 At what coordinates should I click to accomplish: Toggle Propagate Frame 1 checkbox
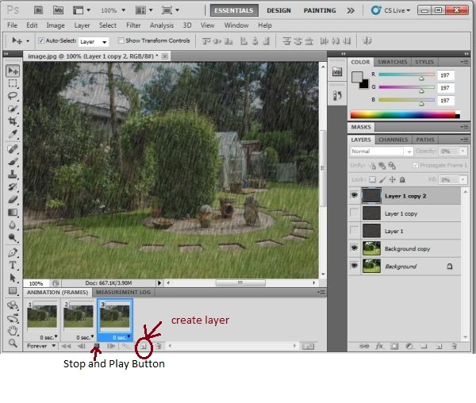[x=416, y=165]
